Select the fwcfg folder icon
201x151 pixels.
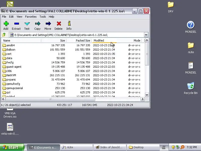tap(4, 62)
